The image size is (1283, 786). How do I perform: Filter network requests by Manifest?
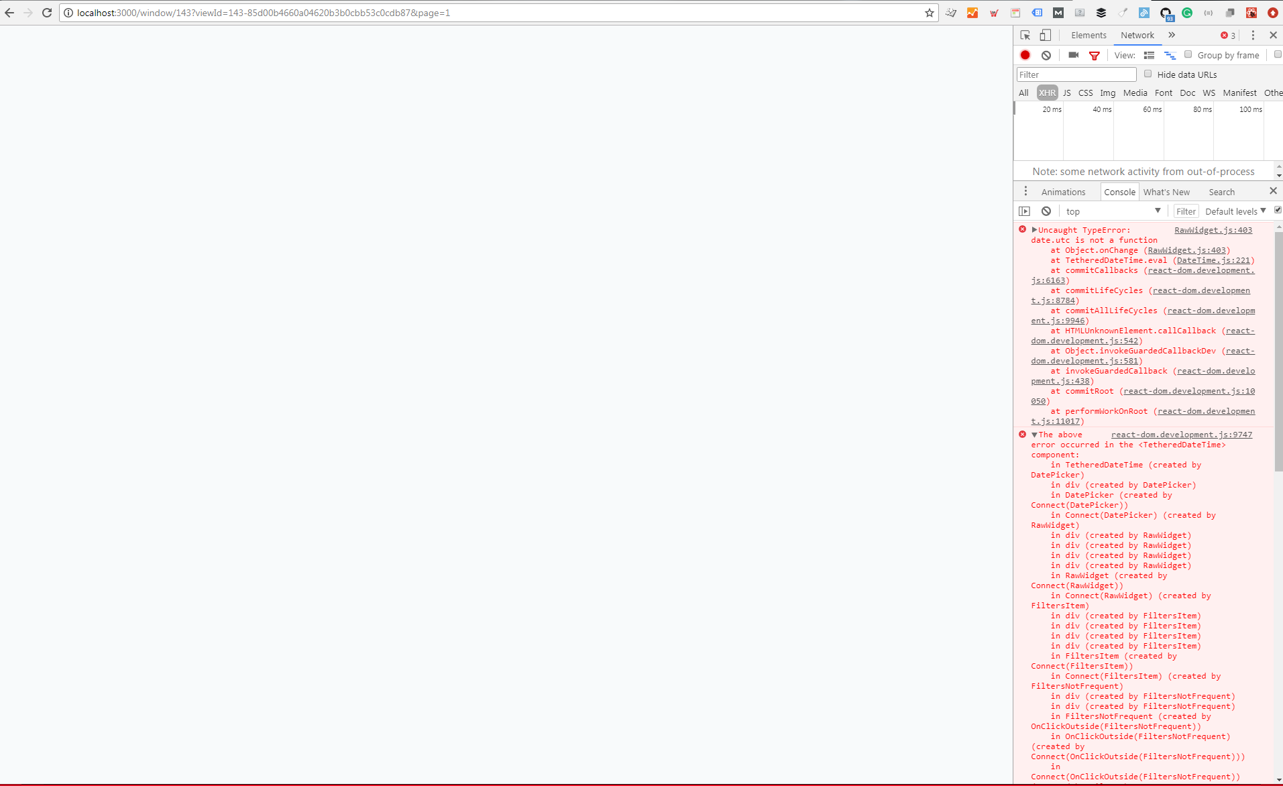pos(1239,93)
